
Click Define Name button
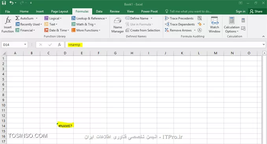click(137, 18)
